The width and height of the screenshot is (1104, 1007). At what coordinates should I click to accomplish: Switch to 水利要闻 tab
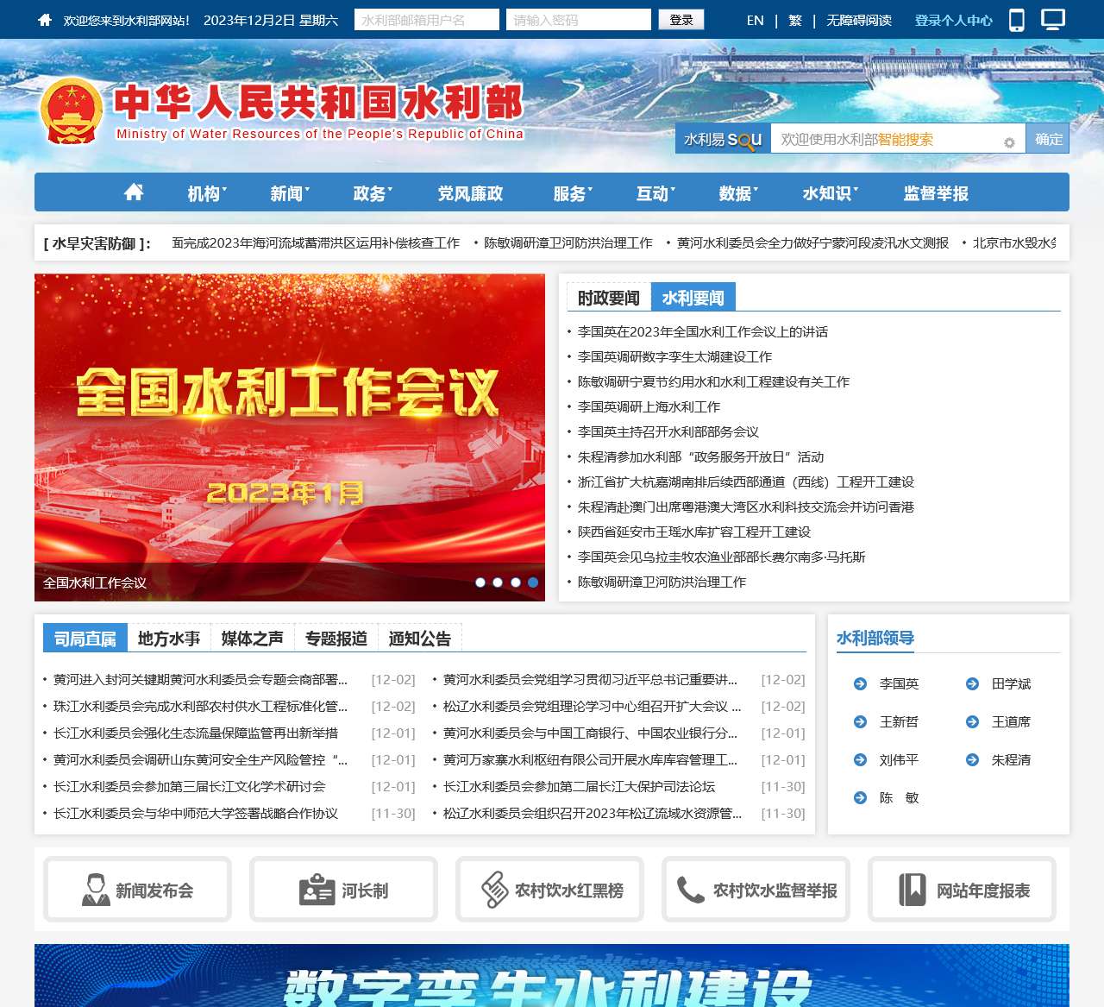pyautogui.click(x=693, y=297)
